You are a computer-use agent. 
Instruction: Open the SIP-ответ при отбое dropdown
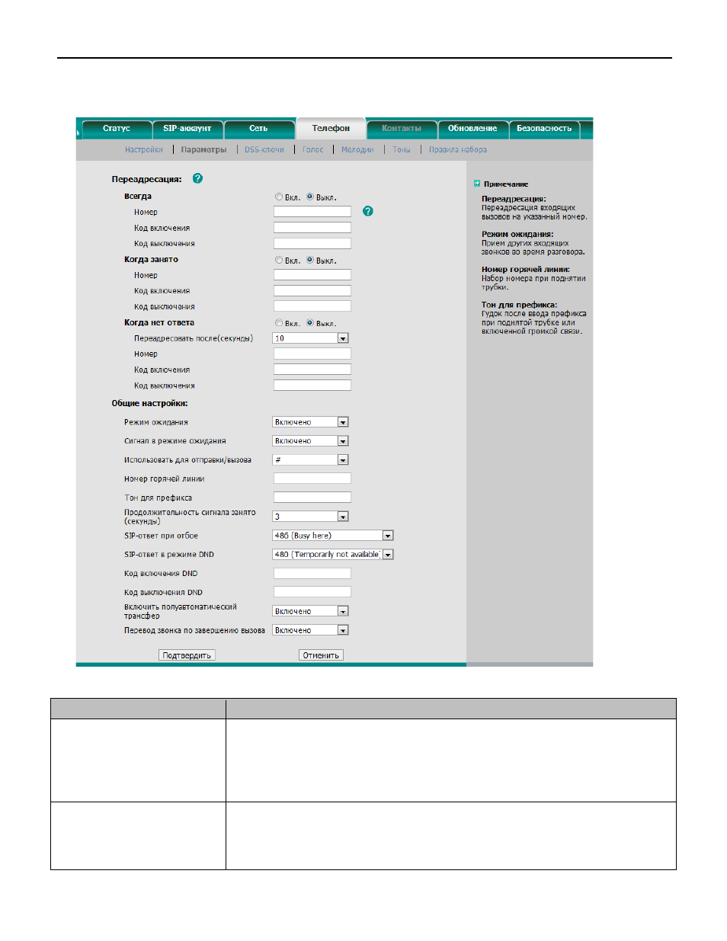[333, 536]
